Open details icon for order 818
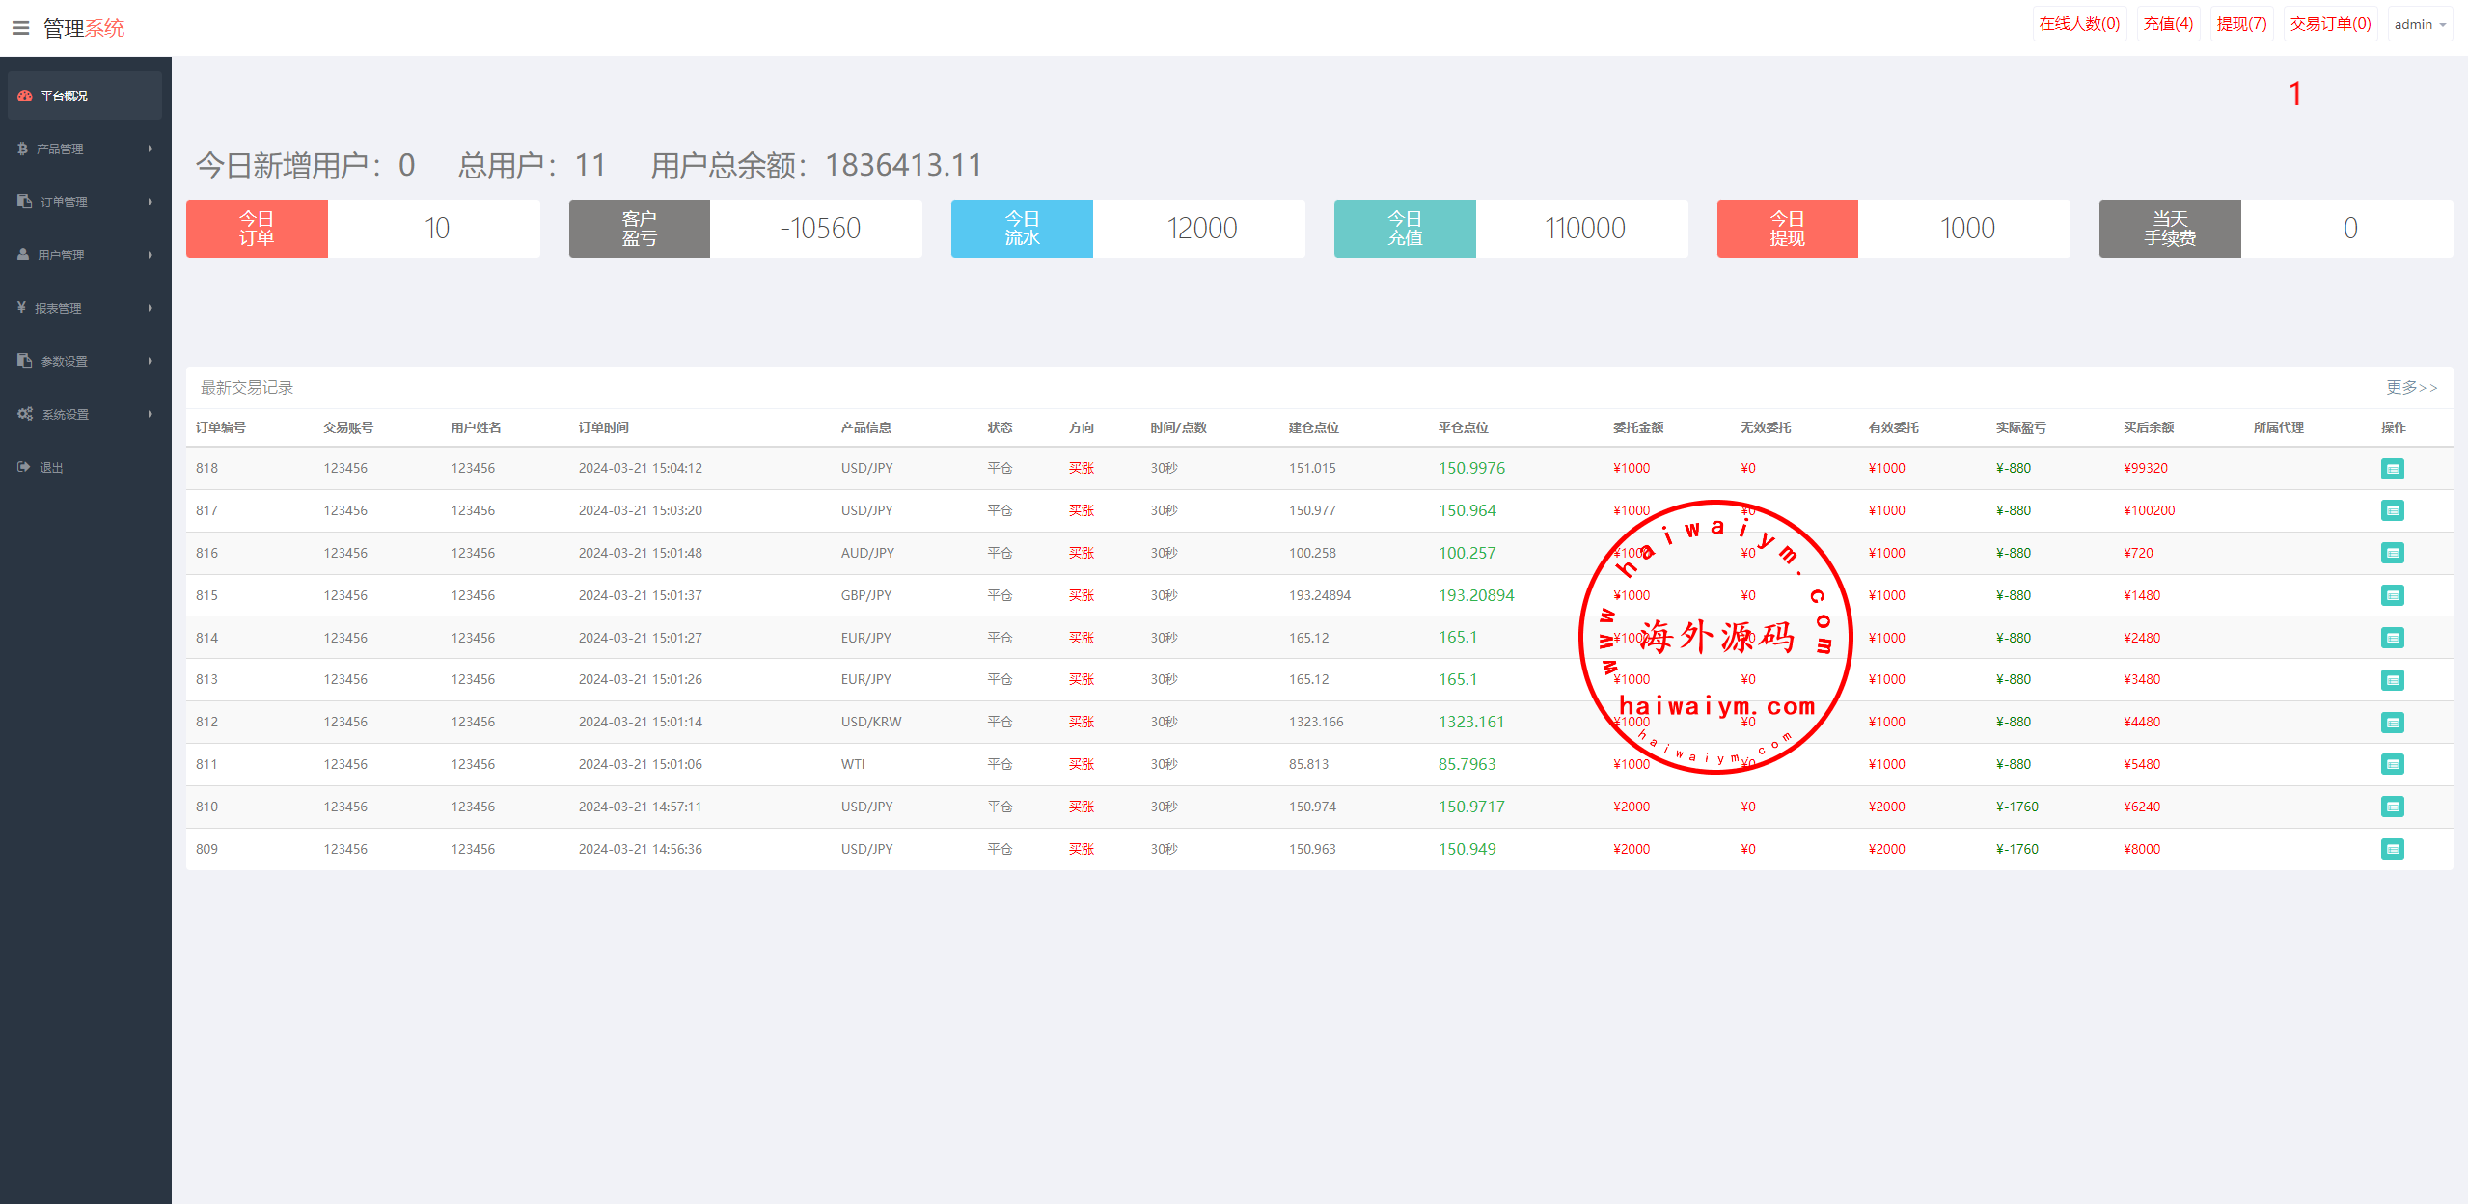This screenshot has width=2468, height=1204. click(2392, 469)
